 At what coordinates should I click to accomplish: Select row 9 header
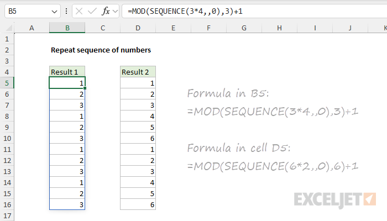pyautogui.click(x=7, y=127)
